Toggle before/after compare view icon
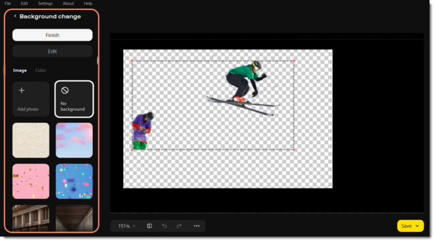Screen dimensions: 435x242 pyautogui.click(x=149, y=226)
